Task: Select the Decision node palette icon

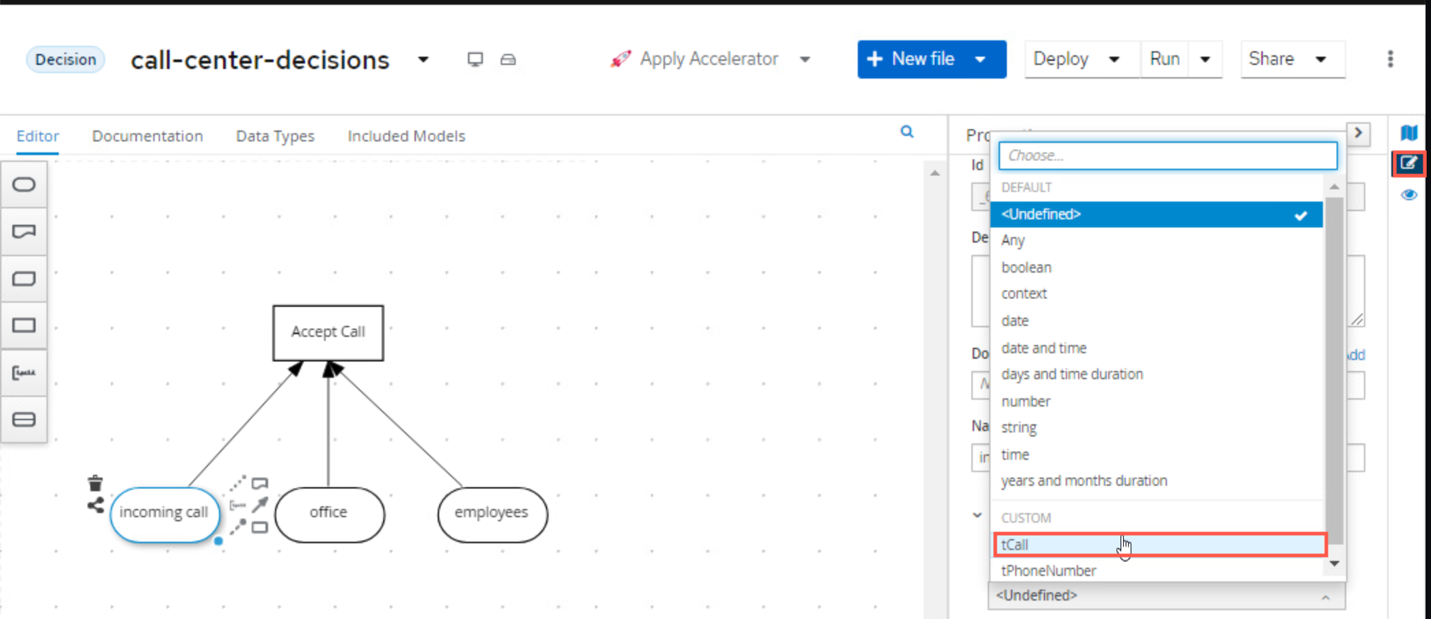Action: pos(24,325)
